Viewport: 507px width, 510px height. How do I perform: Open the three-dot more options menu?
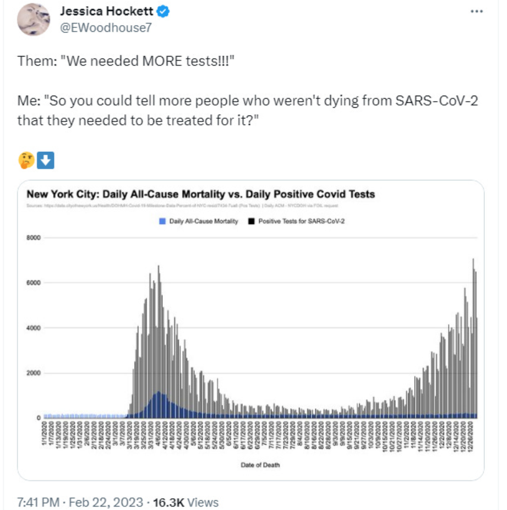tap(476, 12)
